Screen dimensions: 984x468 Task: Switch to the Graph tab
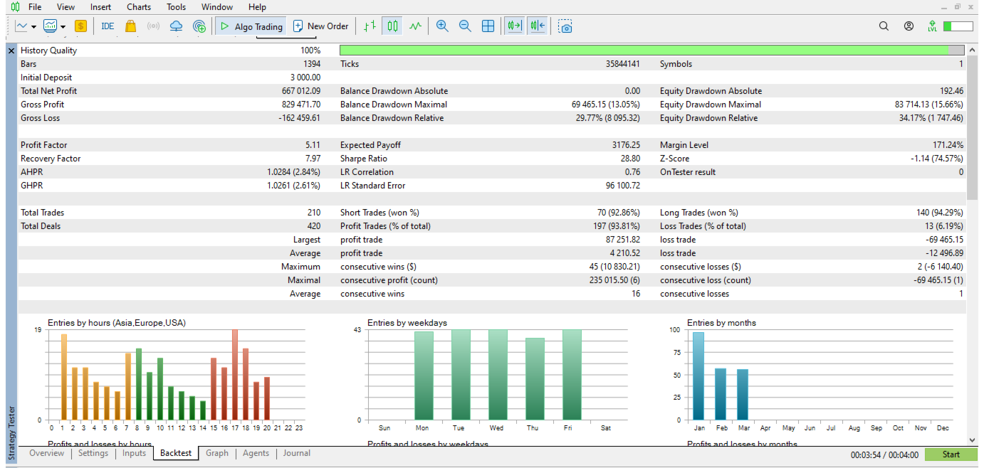point(217,453)
